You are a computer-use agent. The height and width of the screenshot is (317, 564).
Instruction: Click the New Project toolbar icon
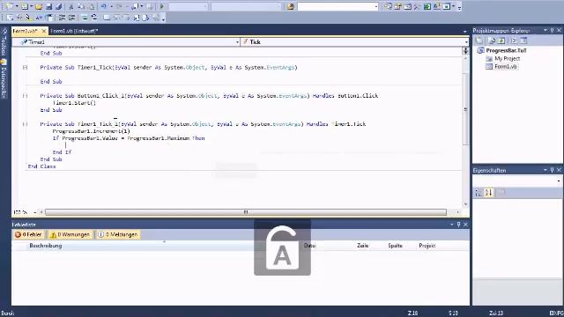click(9, 6)
